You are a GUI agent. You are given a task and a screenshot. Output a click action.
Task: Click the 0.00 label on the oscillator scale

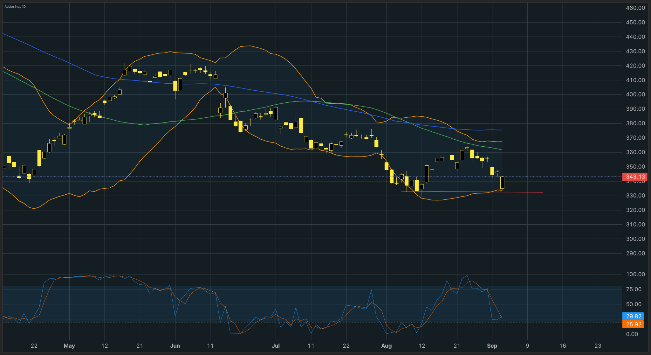[632, 334]
